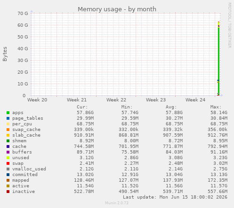Click the '20 G' axis label
The width and height of the screenshot is (234, 208).
(23, 72)
